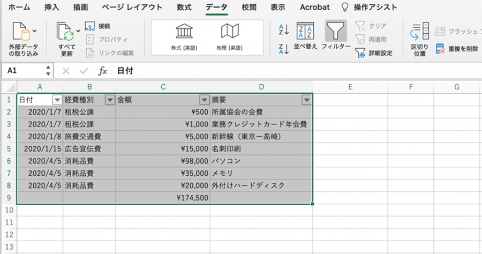Click the 重複を削除 button

pos(457,49)
